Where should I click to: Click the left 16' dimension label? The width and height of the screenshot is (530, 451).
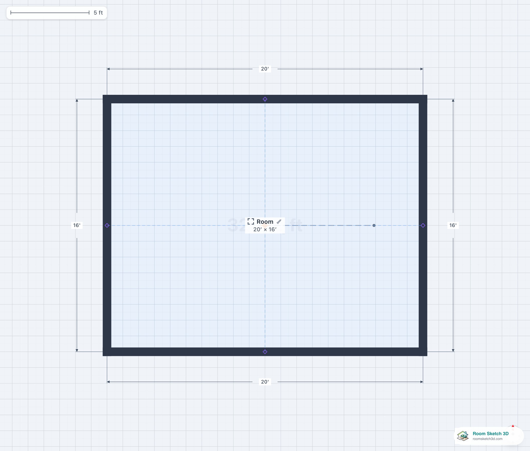coord(77,225)
